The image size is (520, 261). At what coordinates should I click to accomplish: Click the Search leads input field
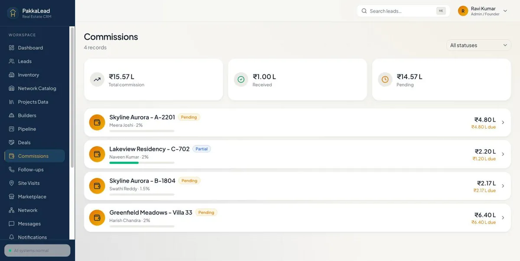tap(403, 11)
